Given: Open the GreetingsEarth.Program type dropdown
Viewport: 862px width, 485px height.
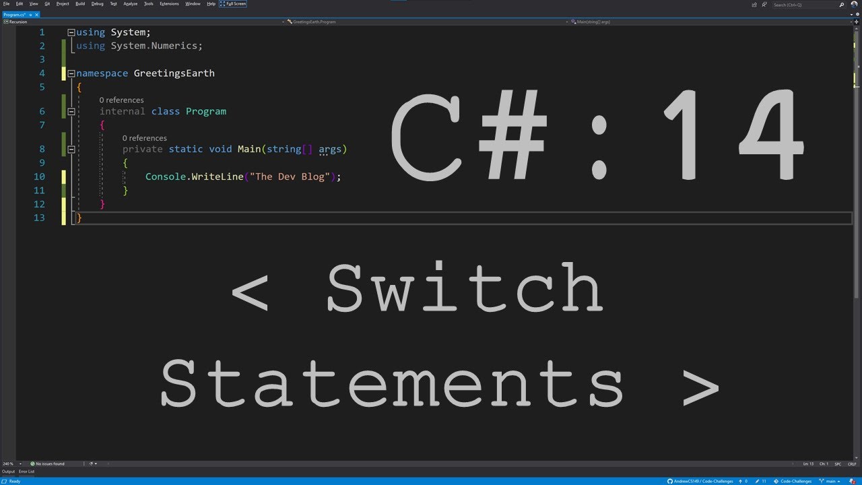Looking at the screenshot, I should 428,22.
